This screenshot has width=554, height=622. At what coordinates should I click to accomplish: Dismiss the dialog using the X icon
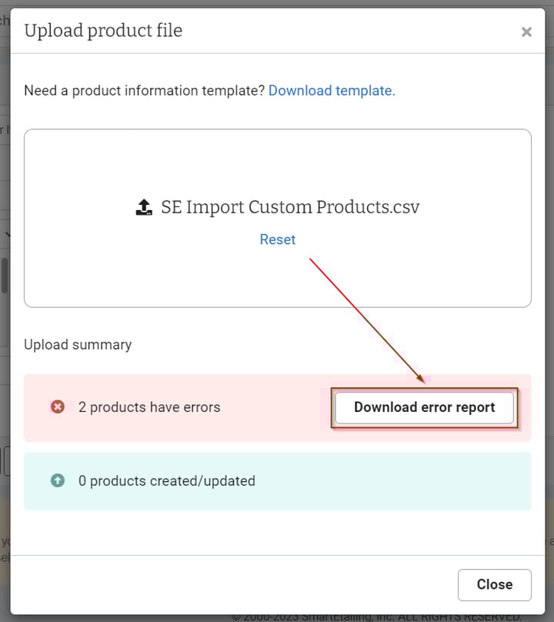point(526,32)
